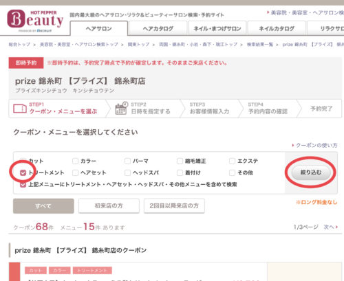
Task: Select the 初来店の方 filter button
Action: click(x=109, y=206)
